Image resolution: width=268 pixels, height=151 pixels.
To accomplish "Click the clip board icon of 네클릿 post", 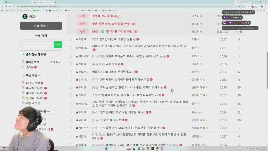I will click(77, 72).
